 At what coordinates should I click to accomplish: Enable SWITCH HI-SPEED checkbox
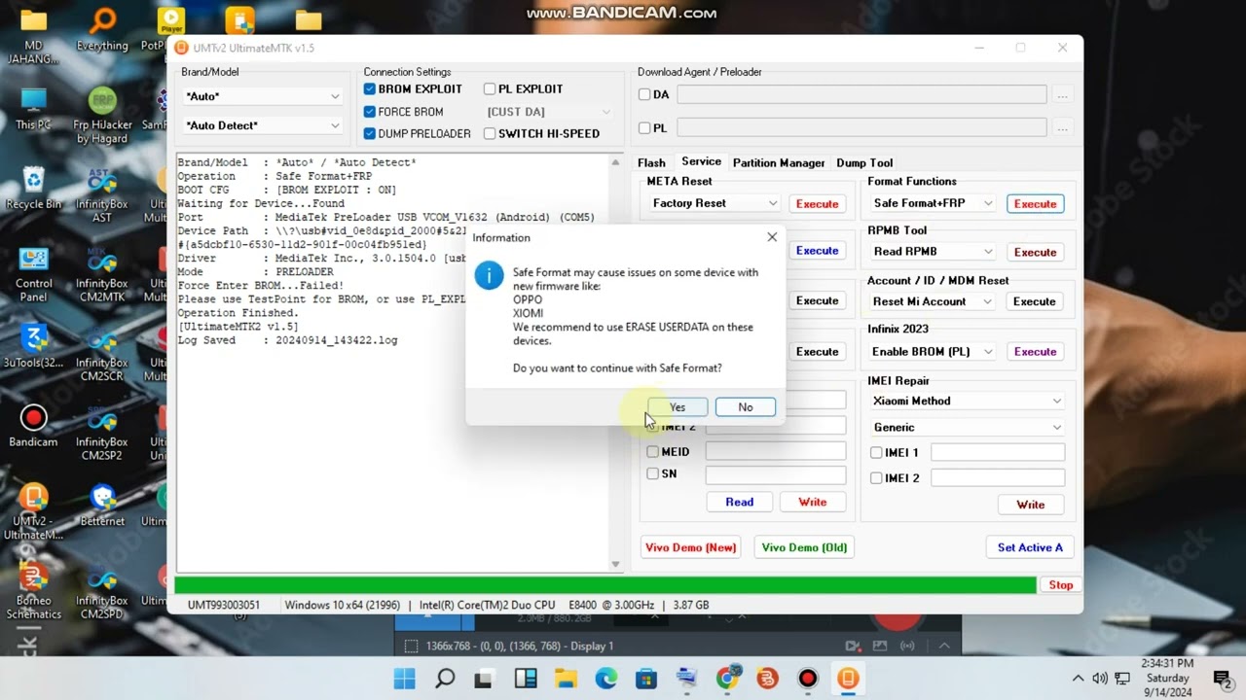(490, 134)
